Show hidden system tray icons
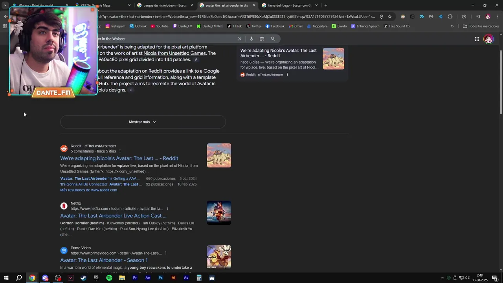This screenshot has height=283, width=503. pyautogui.click(x=442, y=278)
